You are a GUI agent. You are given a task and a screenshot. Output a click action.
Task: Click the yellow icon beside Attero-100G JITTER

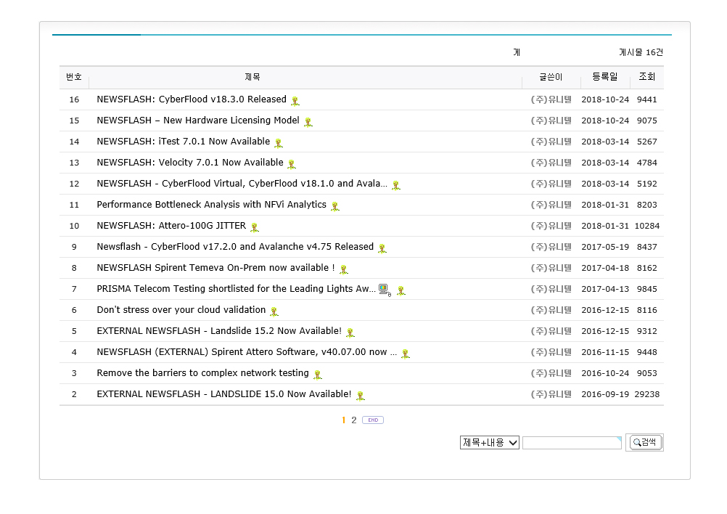(254, 227)
